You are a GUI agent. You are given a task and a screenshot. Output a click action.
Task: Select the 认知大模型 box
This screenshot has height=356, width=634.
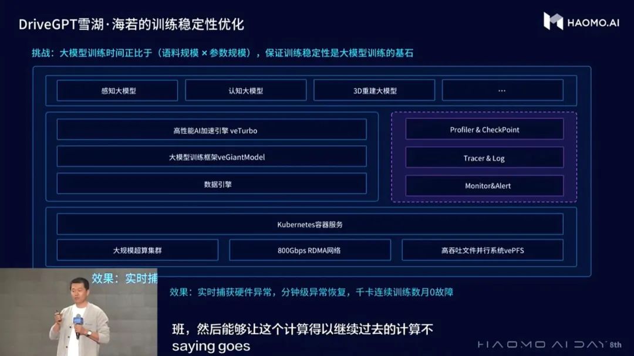click(245, 90)
